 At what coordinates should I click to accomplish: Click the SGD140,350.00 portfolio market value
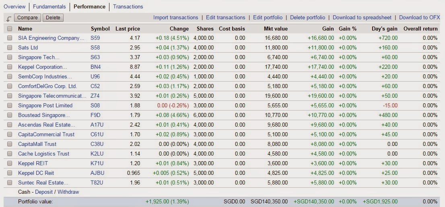[269, 202]
